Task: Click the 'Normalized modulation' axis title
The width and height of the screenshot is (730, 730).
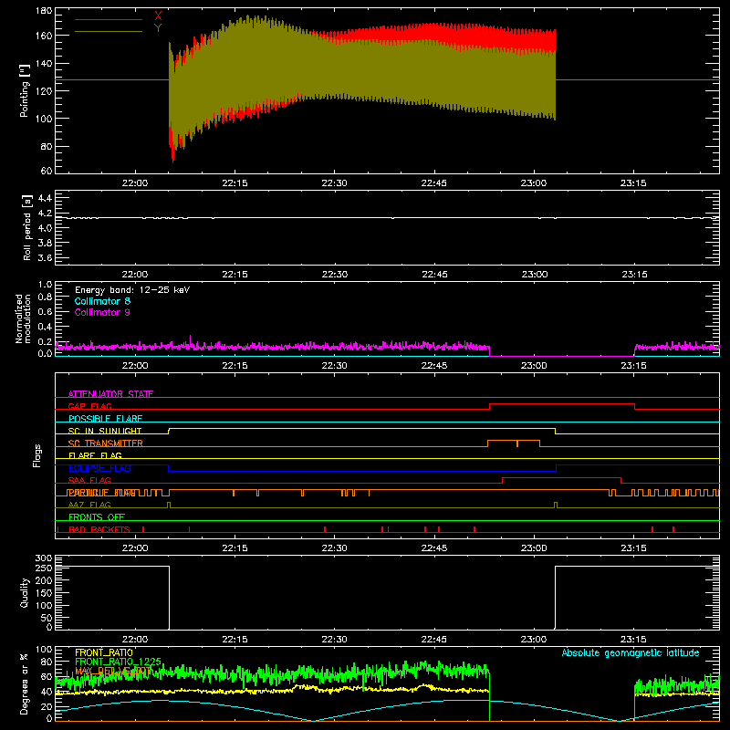Action: pyautogui.click(x=23, y=318)
